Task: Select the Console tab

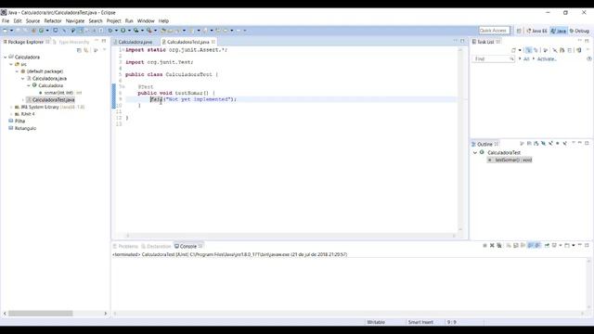Action: 188,246
